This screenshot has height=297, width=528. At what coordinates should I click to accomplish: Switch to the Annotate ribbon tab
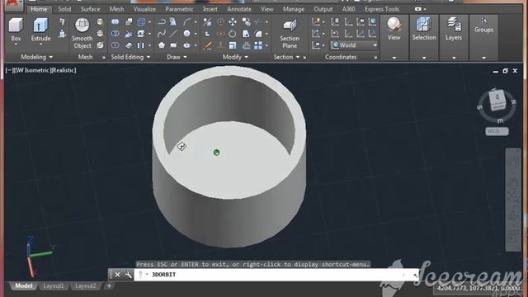239,9
